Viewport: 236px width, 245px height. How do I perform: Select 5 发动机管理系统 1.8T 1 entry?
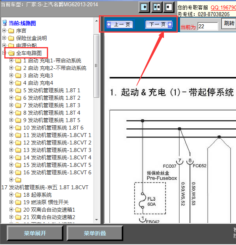[52, 90]
